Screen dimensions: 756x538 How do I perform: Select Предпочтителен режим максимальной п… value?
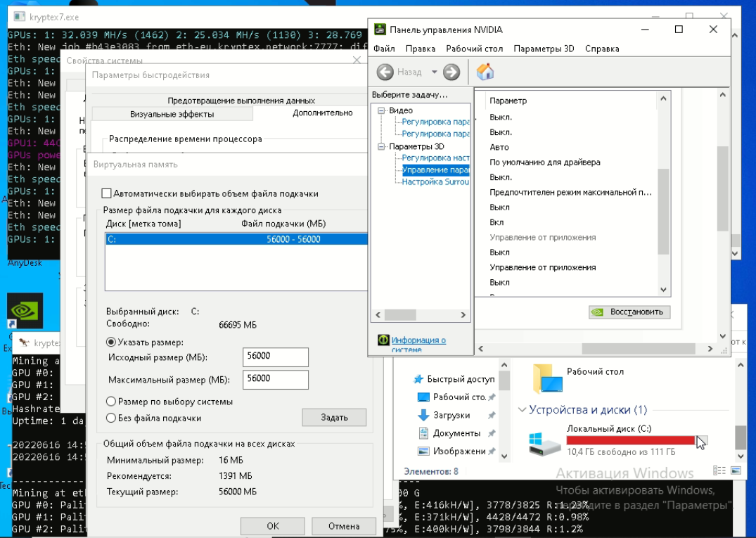[570, 193]
